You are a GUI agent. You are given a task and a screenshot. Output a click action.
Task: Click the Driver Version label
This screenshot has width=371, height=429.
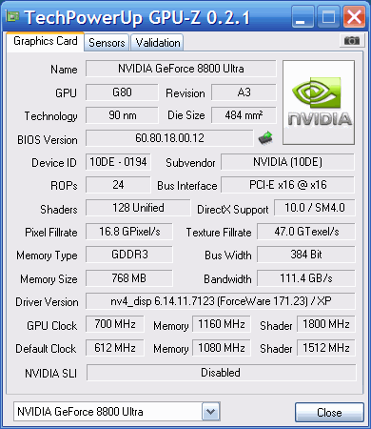pos(47,302)
